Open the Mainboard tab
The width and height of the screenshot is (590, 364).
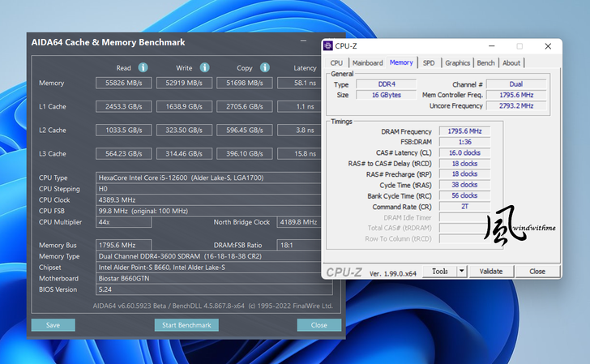click(367, 62)
